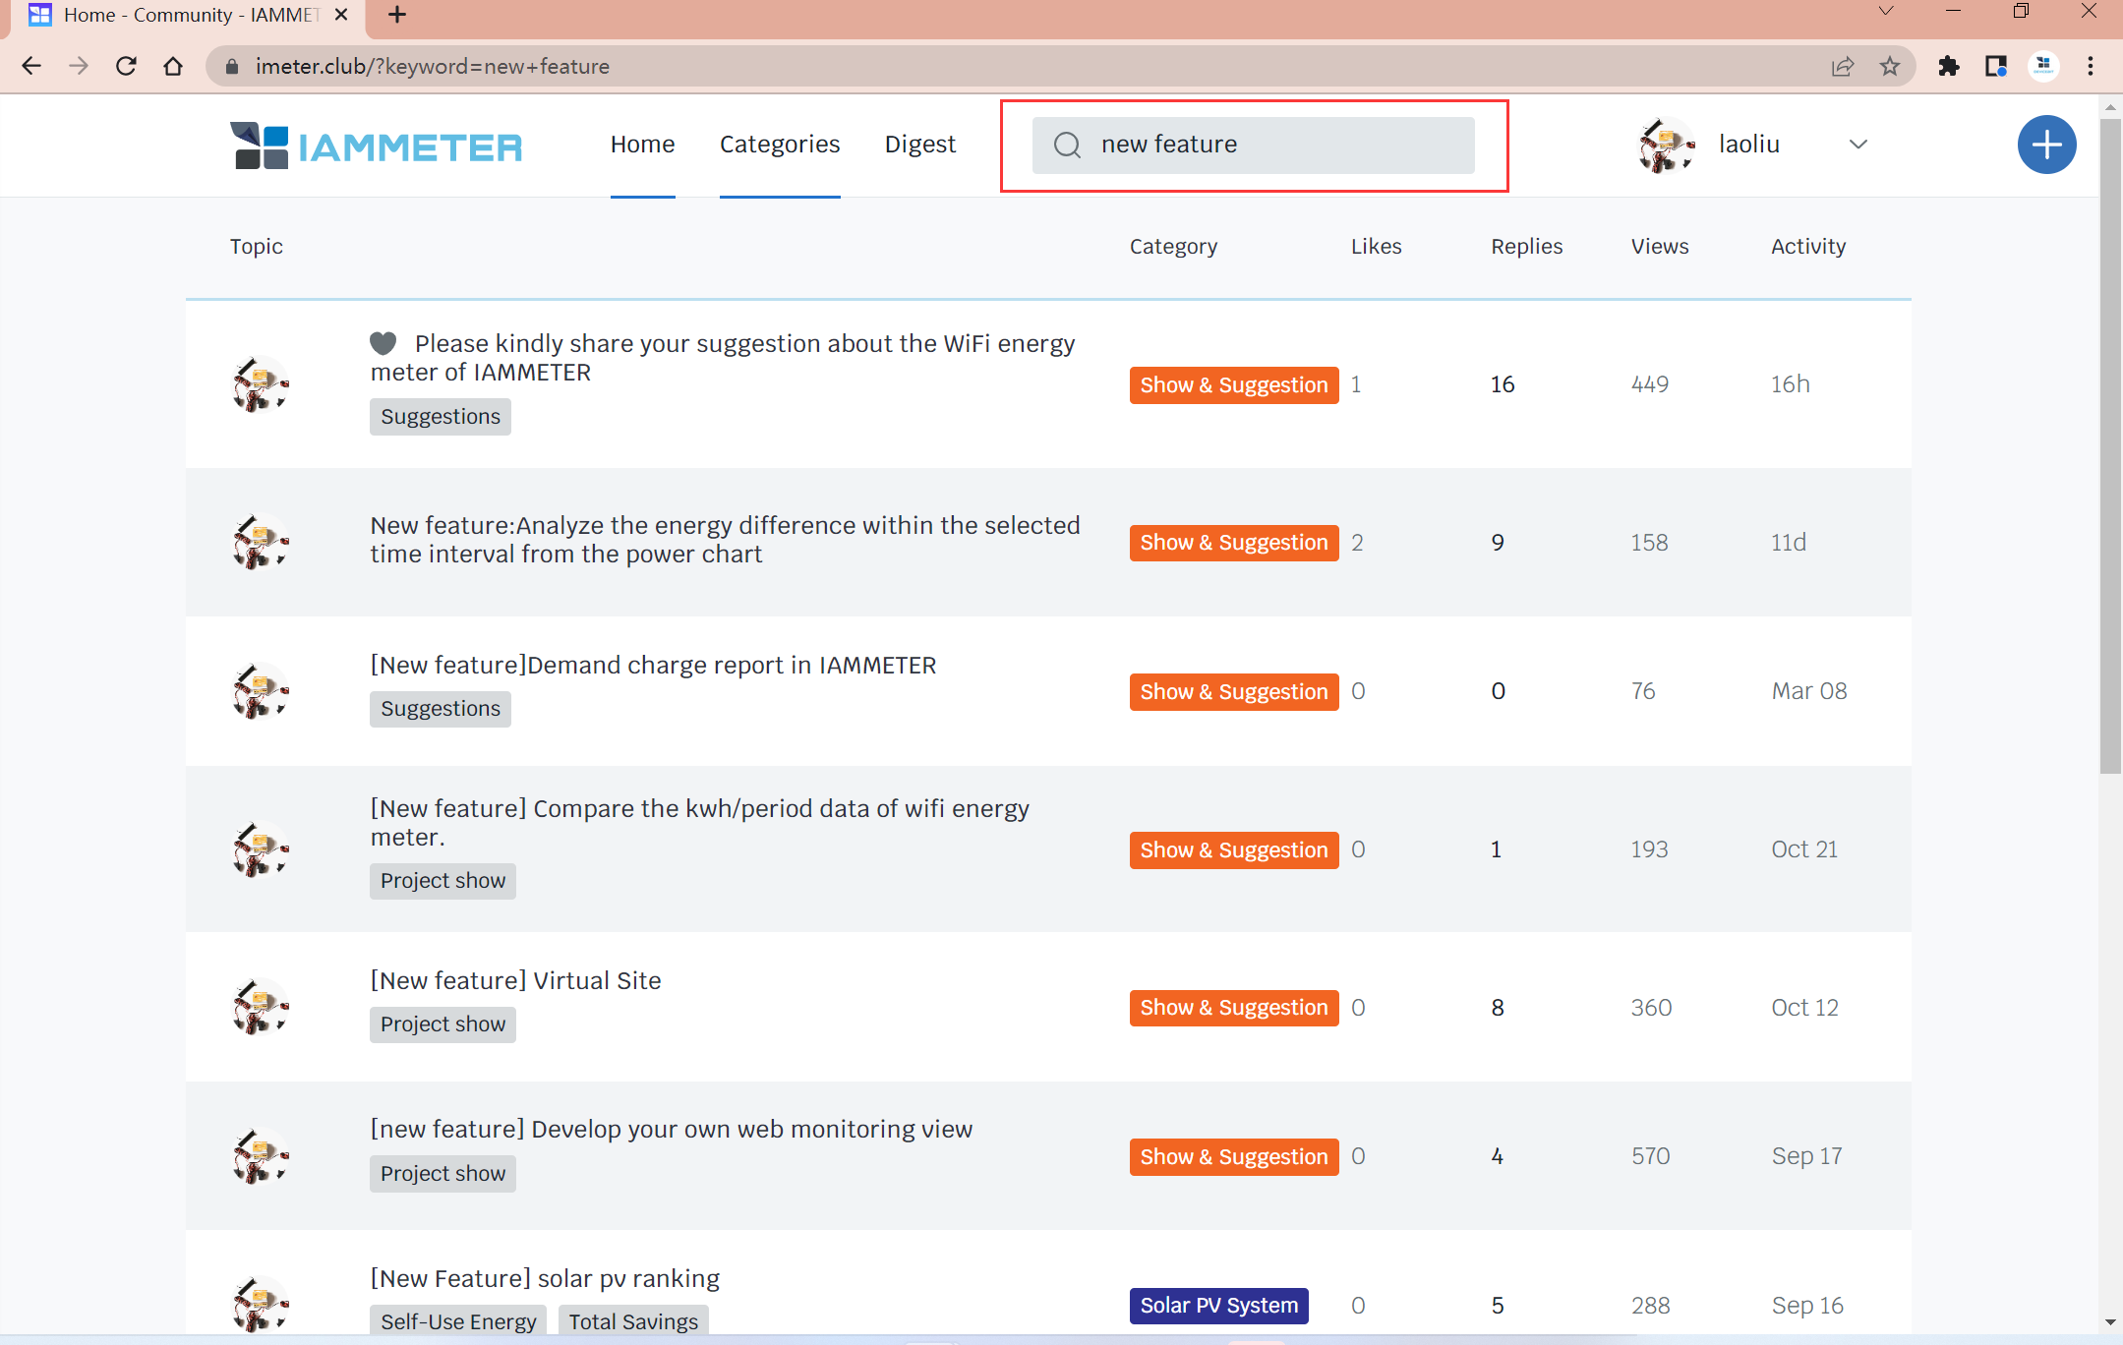Bookmark this page with the star icon
This screenshot has width=2123, height=1345.
point(1889,67)
